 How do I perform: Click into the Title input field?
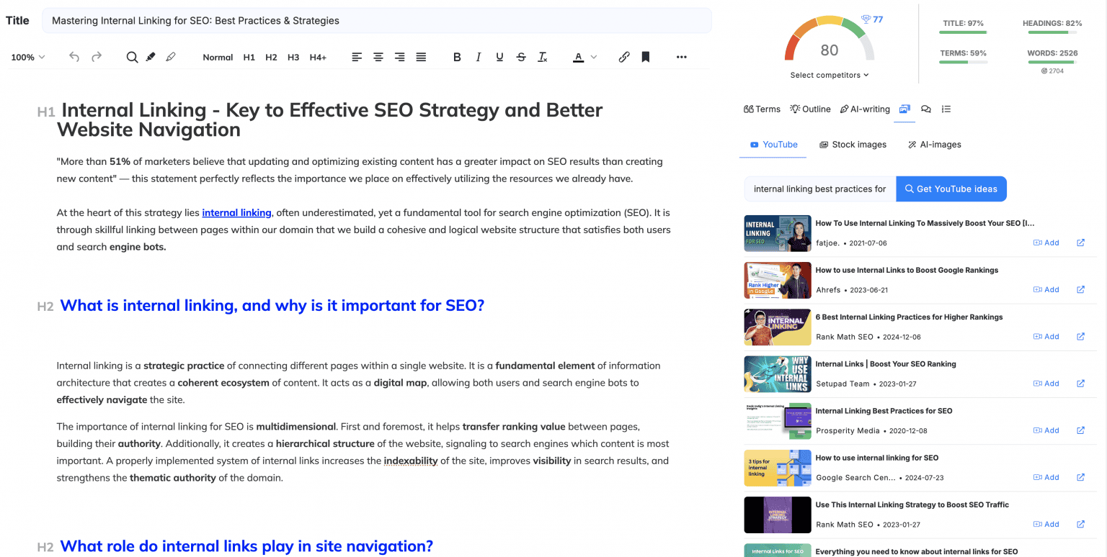[376, 20]
